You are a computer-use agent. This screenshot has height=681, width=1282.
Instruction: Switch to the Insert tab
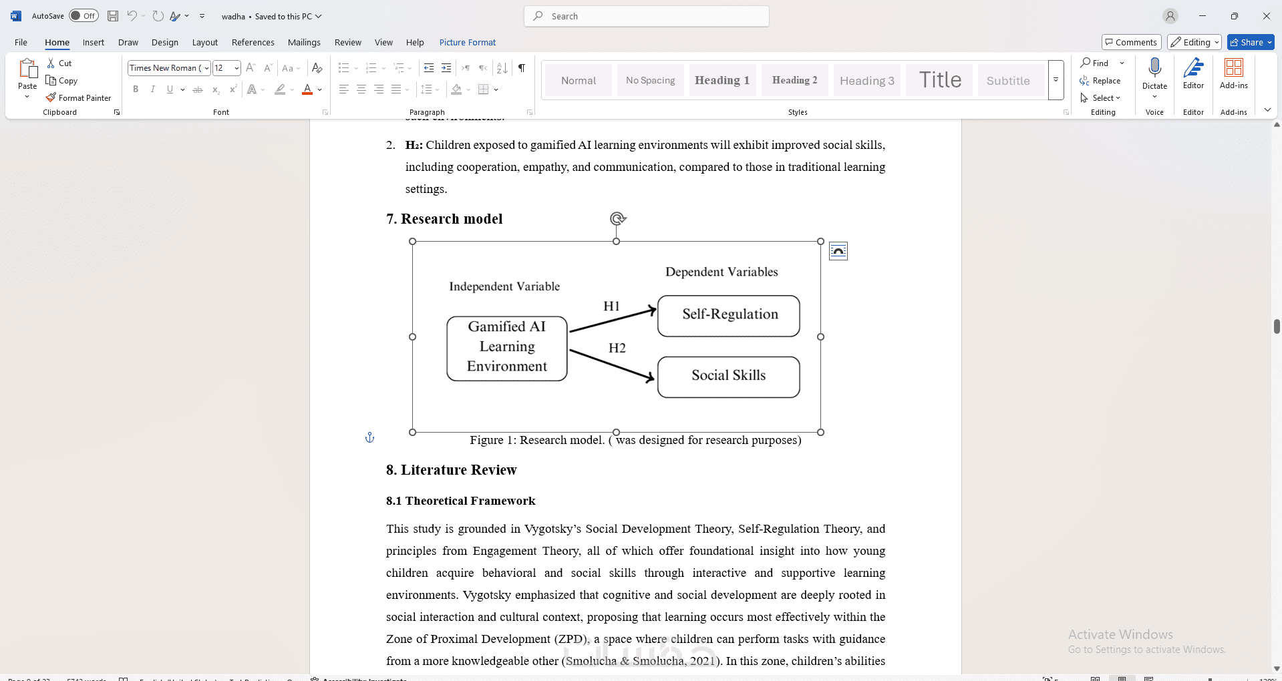point(94,42)
